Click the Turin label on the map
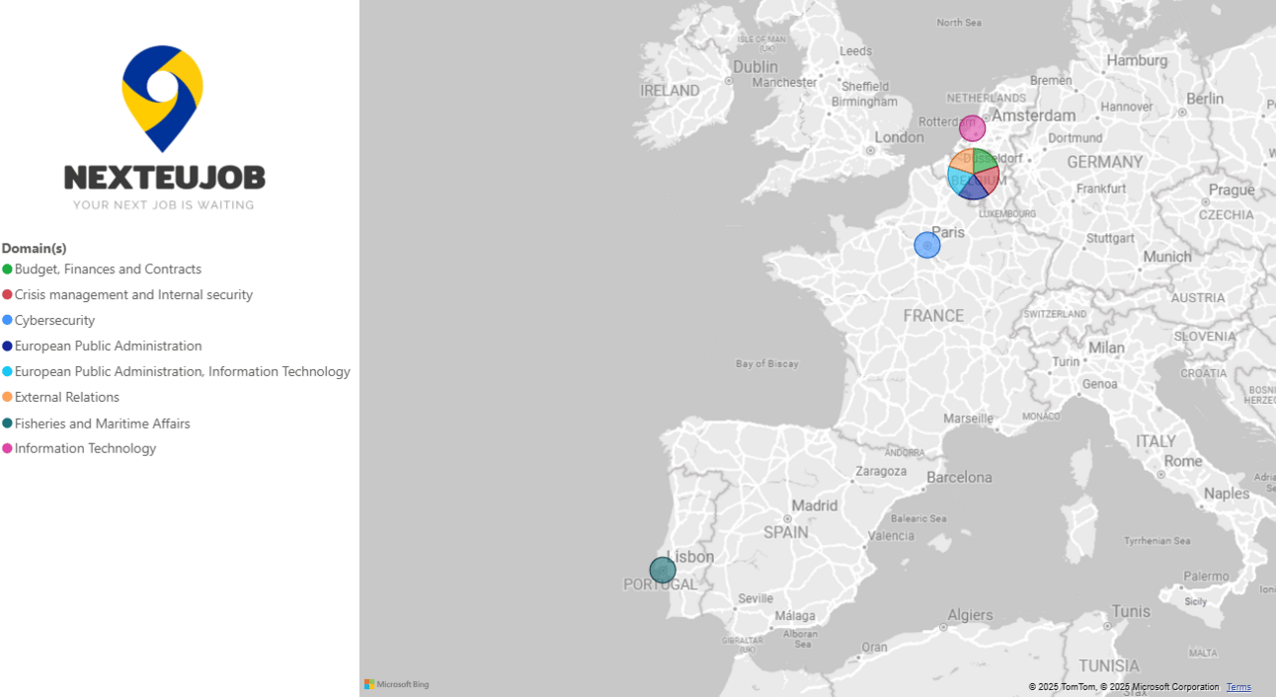 [x=1066, y=361]
